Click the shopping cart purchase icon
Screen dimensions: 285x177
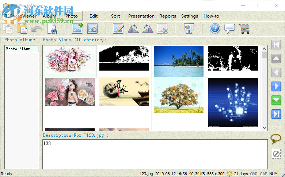click(244, 29)
